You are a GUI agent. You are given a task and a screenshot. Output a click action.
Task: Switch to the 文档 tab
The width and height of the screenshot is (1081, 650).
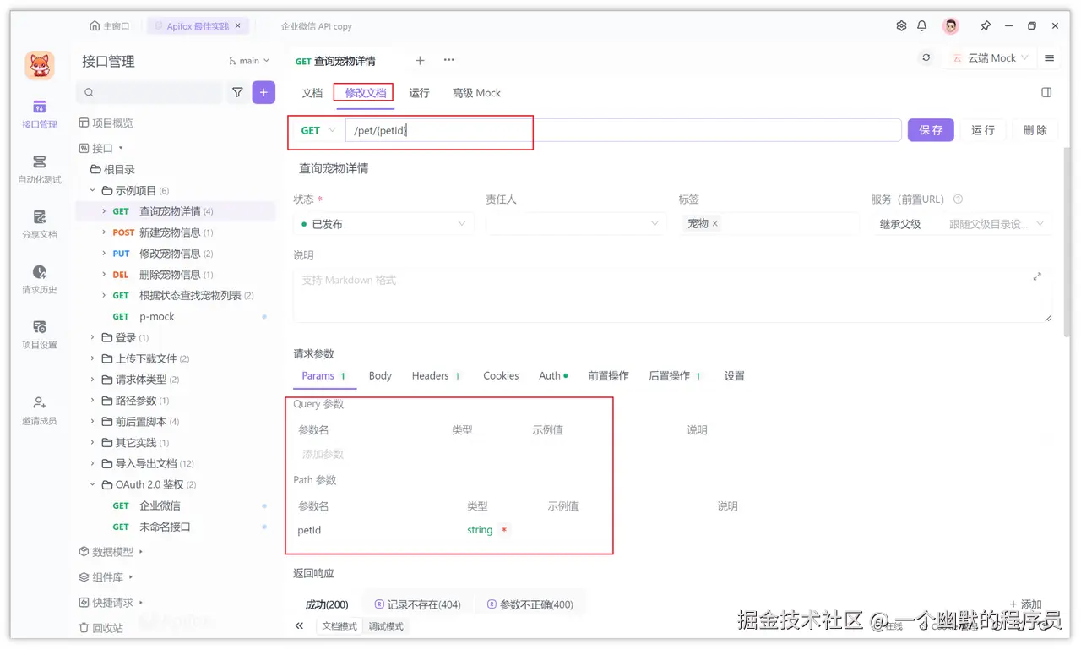(x=312, y=93)
